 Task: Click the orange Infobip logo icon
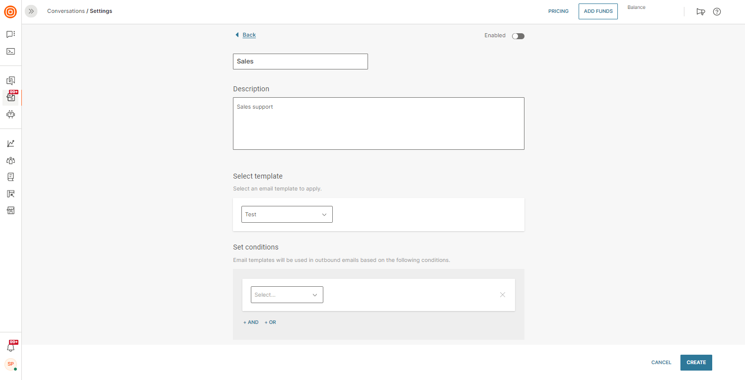click(x=10, y=11)
